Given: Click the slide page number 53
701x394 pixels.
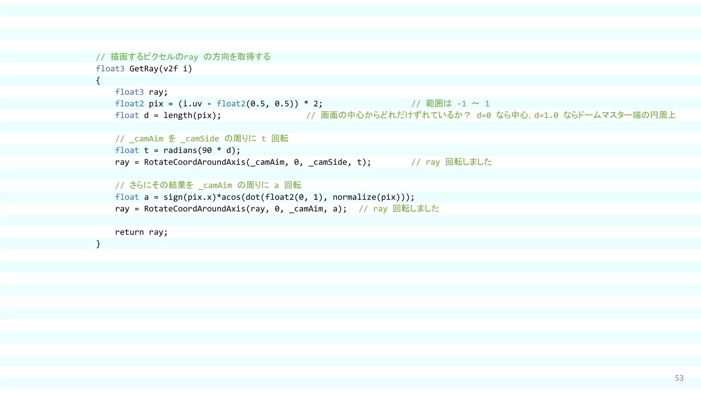Looking at the screenshot, I should [679, 378].
